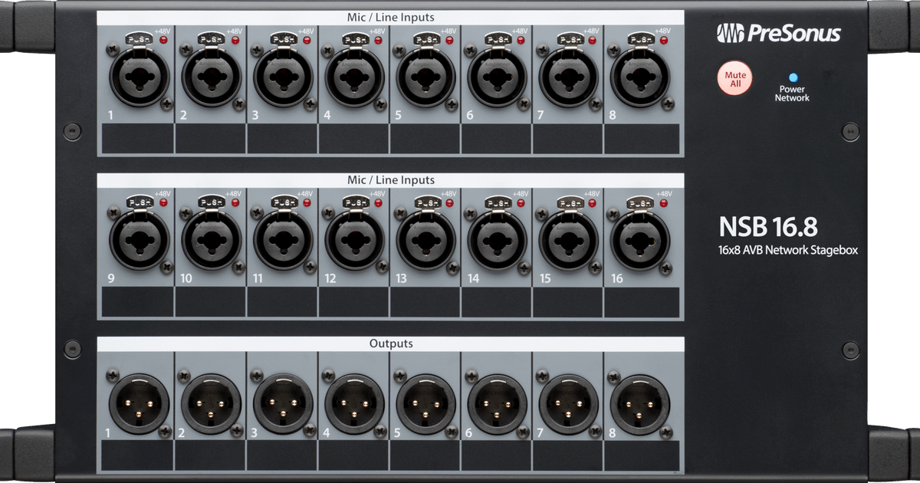Click the PUSH release tab on input 10
Viewport: 920px width, 483px height.
210,202
